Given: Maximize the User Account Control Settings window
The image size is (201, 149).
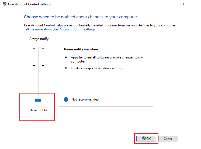Looking at the screenshot, I should [182, 4].
